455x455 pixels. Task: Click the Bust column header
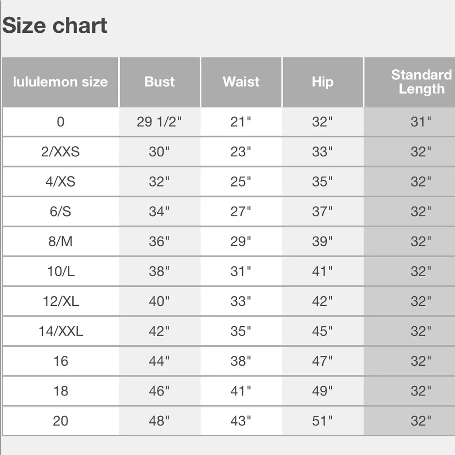coord(160,82)
